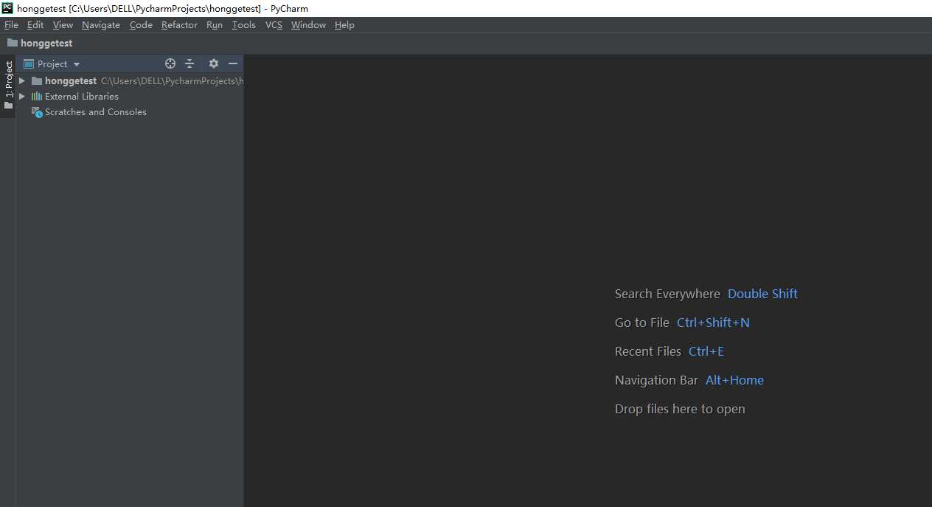Screen dimensions: 932x507
Task: Open the Refactor menu
Action: [179, 24]
